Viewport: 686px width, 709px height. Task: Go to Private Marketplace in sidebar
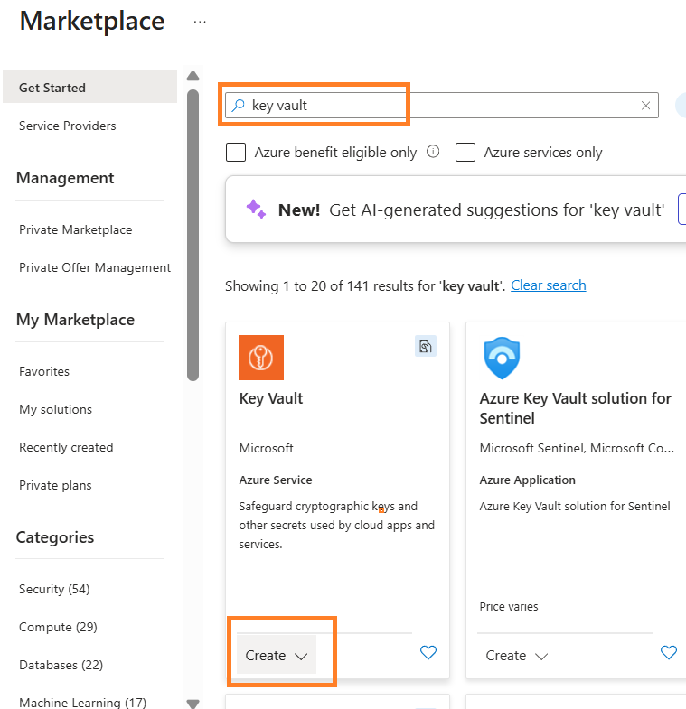[x=76, y=229]
